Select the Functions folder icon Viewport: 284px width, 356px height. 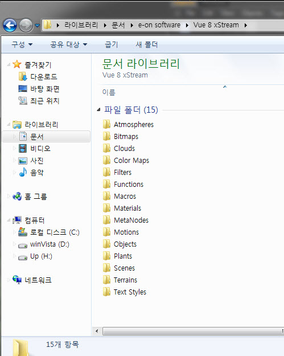tap(106, 185)
